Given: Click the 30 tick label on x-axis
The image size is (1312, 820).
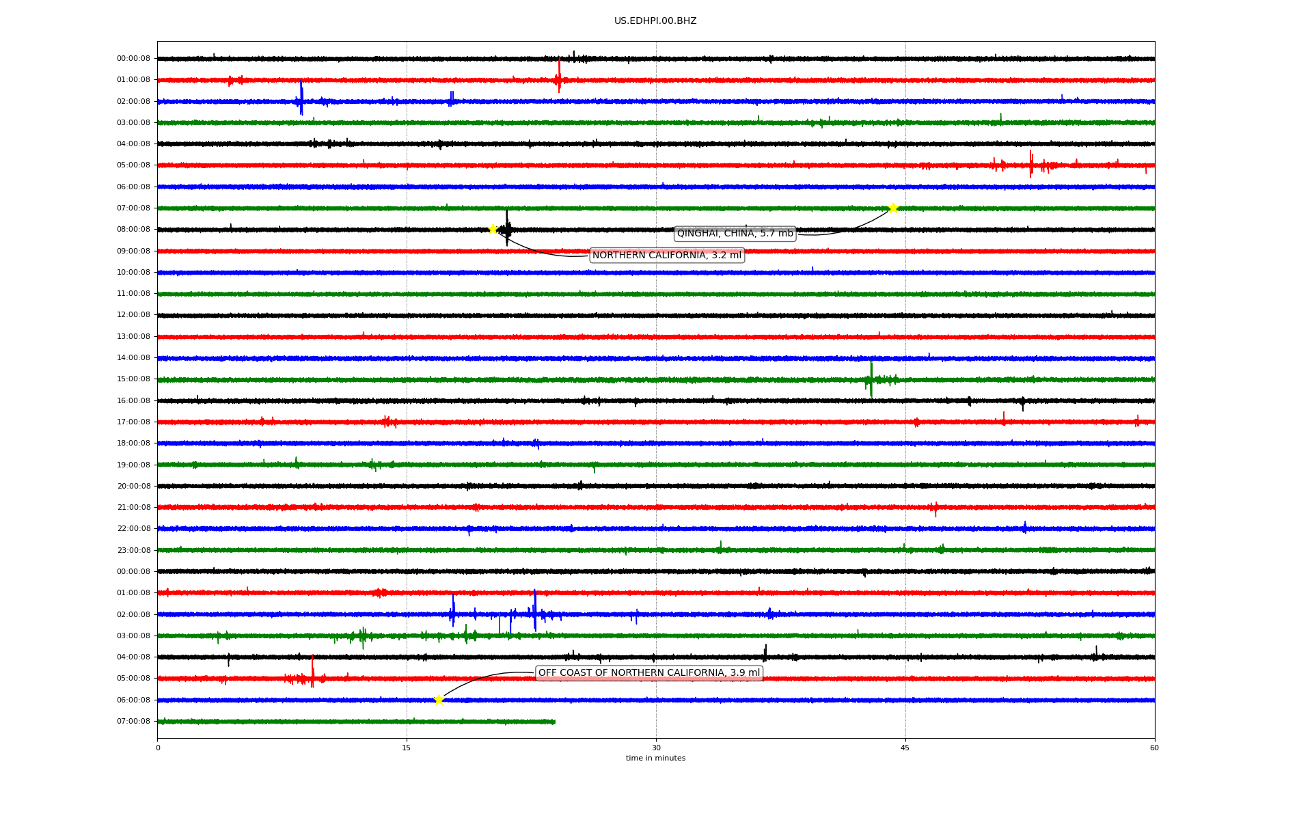Looking at the screenshot, I should click(656, 748).
